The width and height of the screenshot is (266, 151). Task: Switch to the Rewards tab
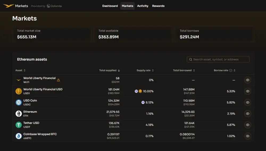pos(158,6)
